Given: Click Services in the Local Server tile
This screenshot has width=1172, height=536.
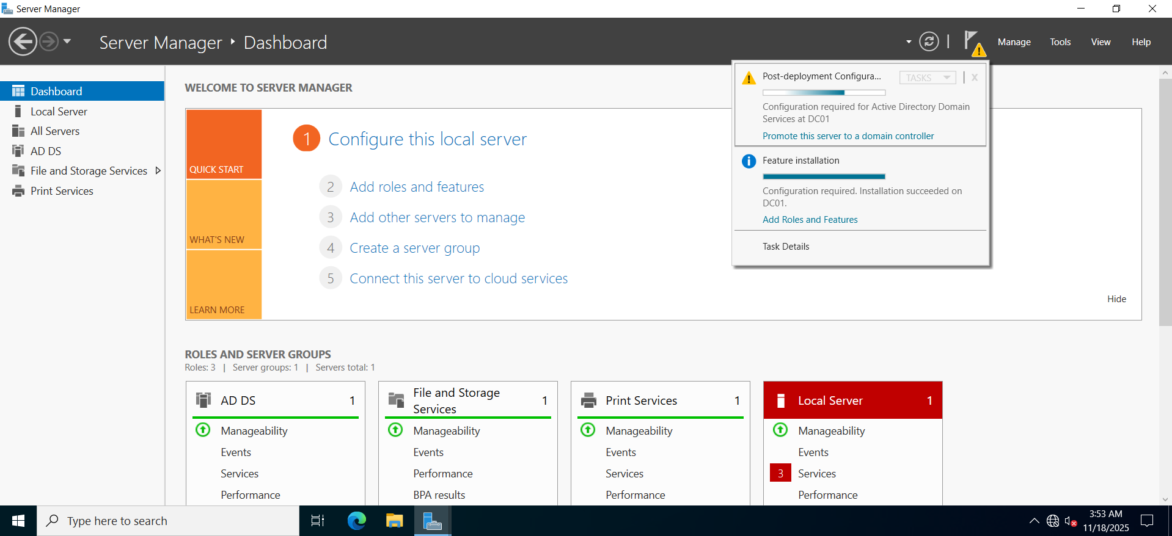Looking at the screenshot, I should (x=817, y=474).
